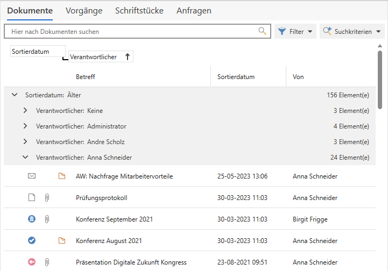The width and height of the screenshot is (388, 271).
Task: Click the blue checkmark icon for Konferenz August 2021
Action: tap(32, 240)
